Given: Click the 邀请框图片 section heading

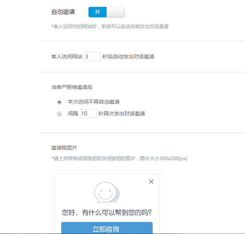Looking at the screenshot, I should (x=64, y=148).
